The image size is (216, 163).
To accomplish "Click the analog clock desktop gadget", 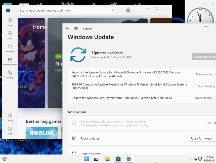I will [x=200, y=15].
